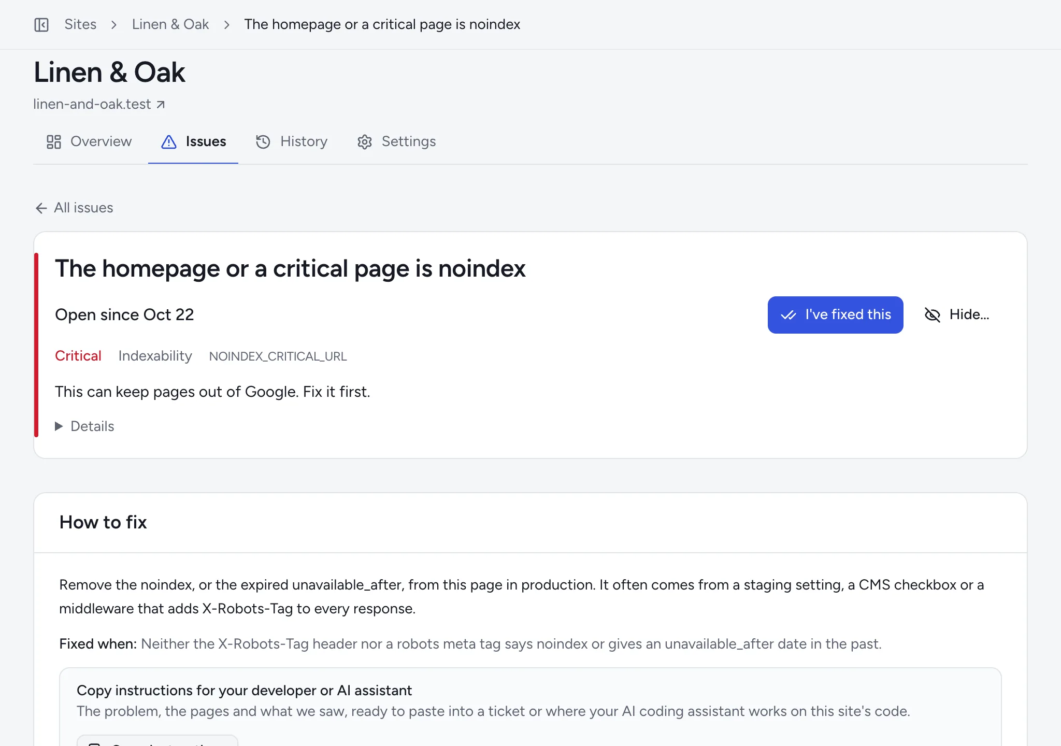Screen dimensions: 1061x746
Task: Click the Open since Oct 22 text
Action: coord(124,314)
